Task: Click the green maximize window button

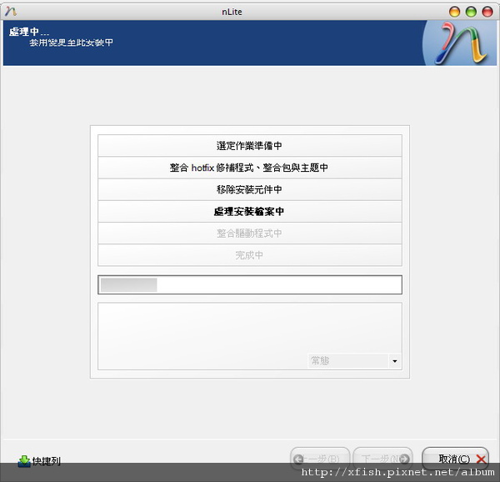Action: pos(471,12)
